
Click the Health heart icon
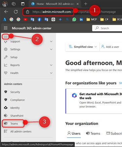(x=6, y=73)
